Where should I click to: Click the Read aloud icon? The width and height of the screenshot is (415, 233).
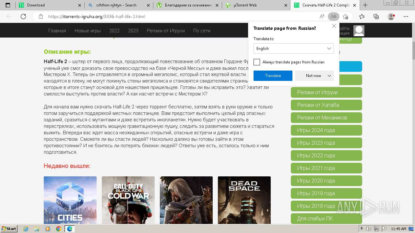(x=322, y=17)
